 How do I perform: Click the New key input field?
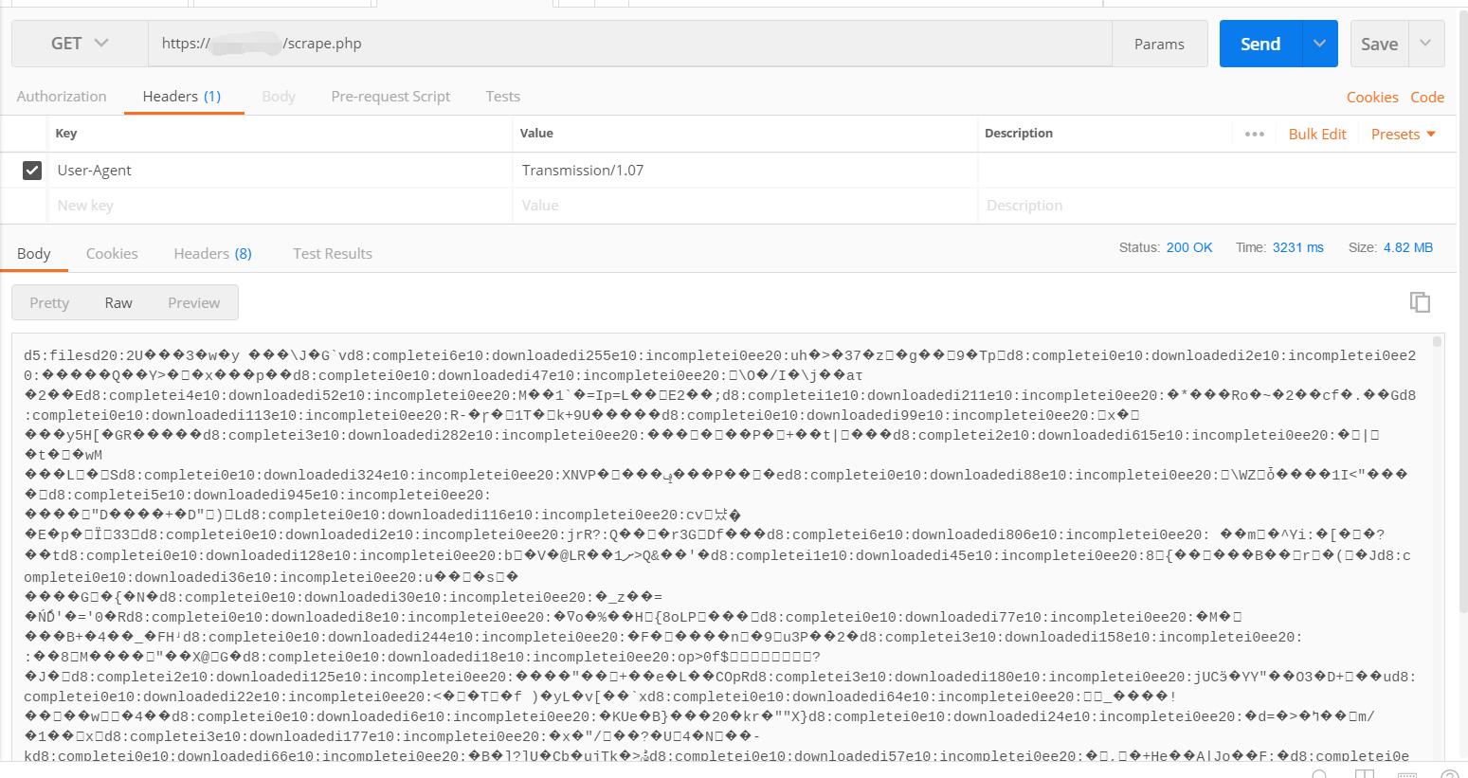click(x=280, y=206)
